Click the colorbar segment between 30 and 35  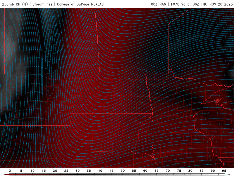[83, 175]
